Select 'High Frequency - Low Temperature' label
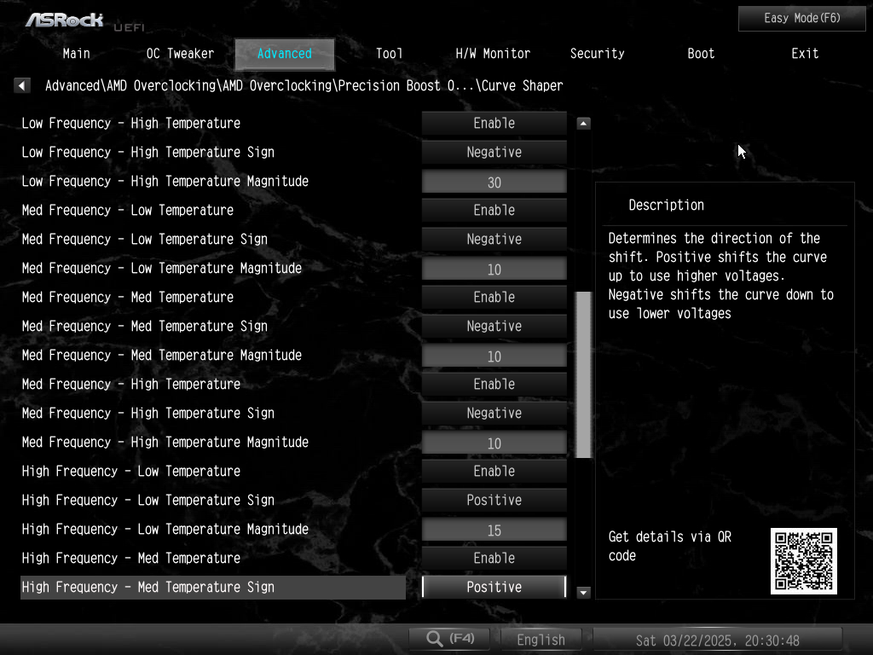The height and width of the screenshot is (655, 873). click(x=130, y=471)
